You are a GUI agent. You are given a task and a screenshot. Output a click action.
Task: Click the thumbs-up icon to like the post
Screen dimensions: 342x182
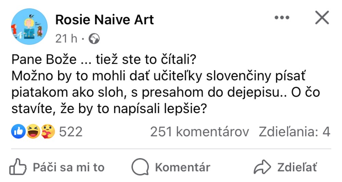[18, 167]
